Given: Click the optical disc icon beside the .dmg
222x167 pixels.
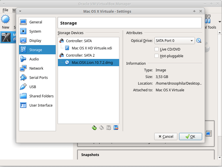Looking at the screenshot, I should [67, 62].
